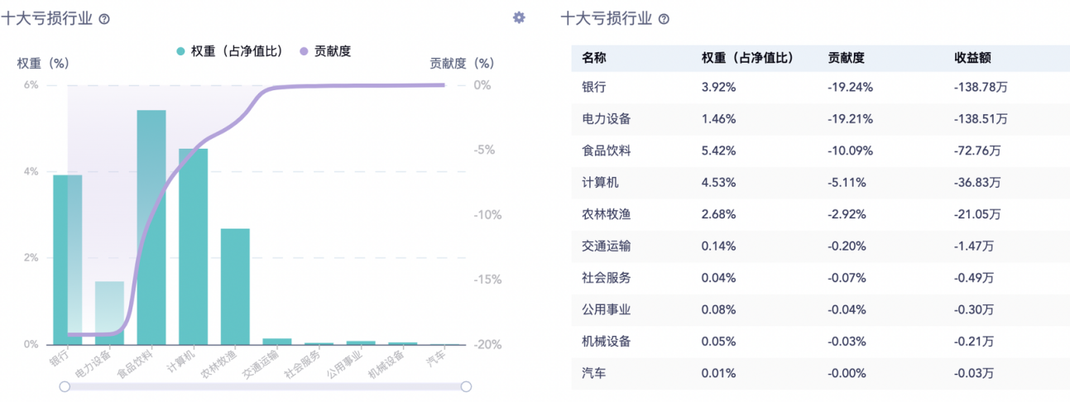Click left handle of chart range slider
Screen dimensions: 1070x402
[x=65, y=386]
